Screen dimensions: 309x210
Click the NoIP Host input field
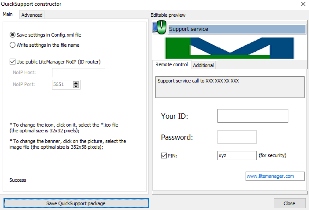pos(79,72)
